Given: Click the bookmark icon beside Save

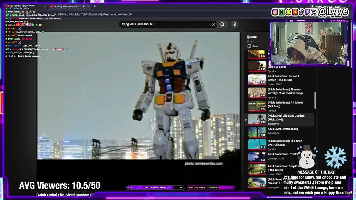Looking at the screenshot, I should [x=249, y=46].
